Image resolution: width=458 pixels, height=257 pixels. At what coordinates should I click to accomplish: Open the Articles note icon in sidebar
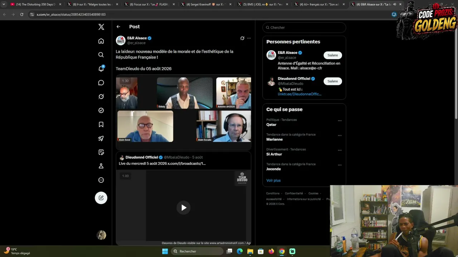101,152
